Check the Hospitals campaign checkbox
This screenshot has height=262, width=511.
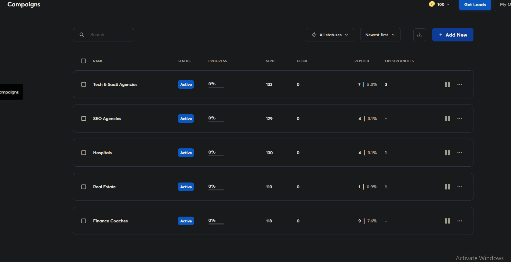point(84,153)
